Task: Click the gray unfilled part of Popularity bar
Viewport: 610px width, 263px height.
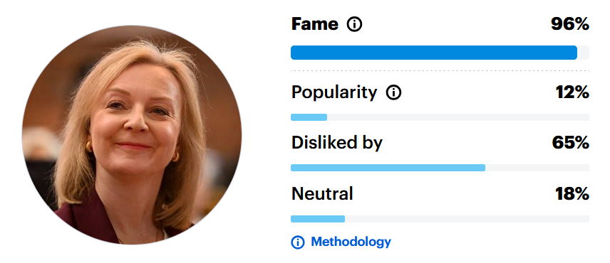Action: [x=458, y=117]
